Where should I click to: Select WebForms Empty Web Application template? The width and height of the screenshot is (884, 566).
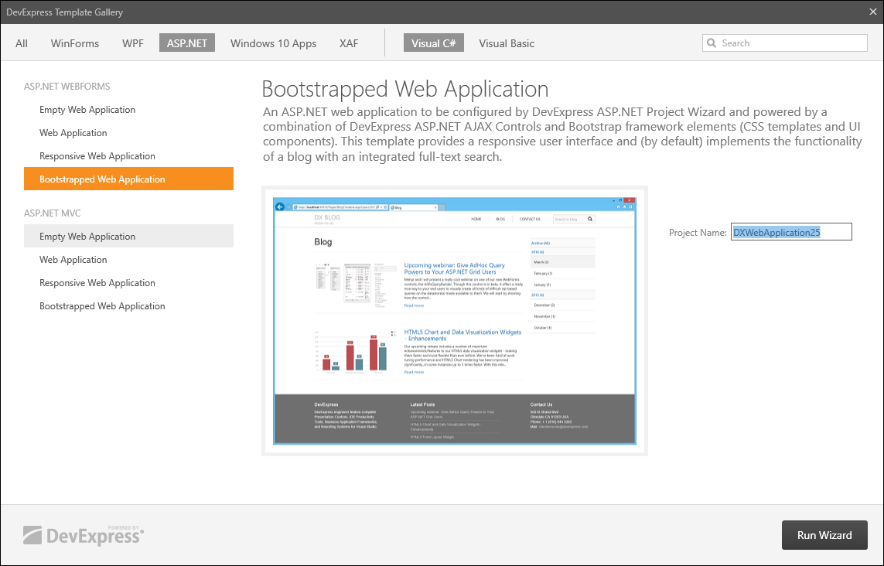click(128, 109)
